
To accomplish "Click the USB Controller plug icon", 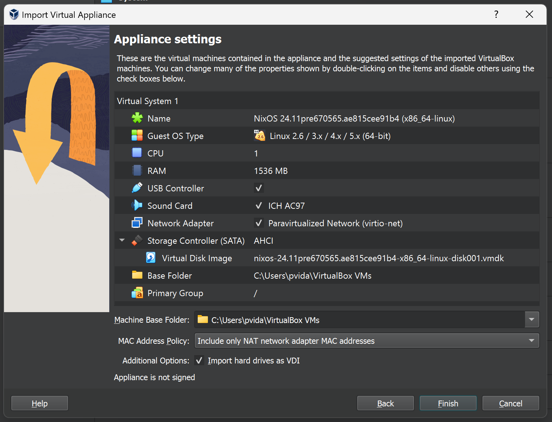I will 137,188.
